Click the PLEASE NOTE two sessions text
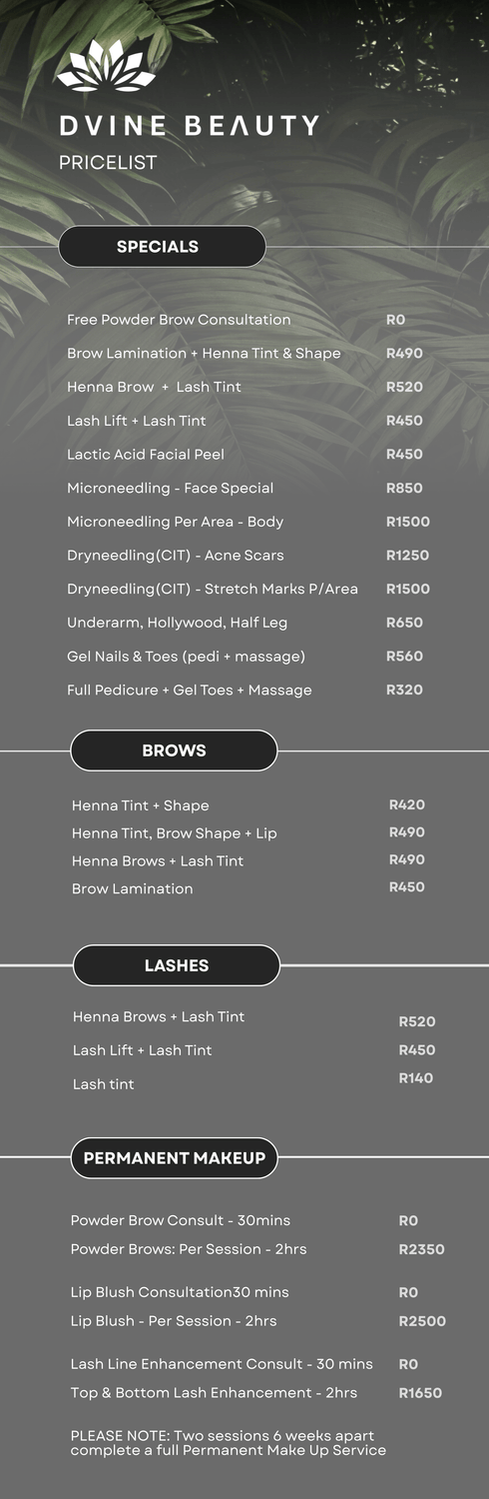The height and width of the screenshot is (1499, 489). tap(229, 1443)
